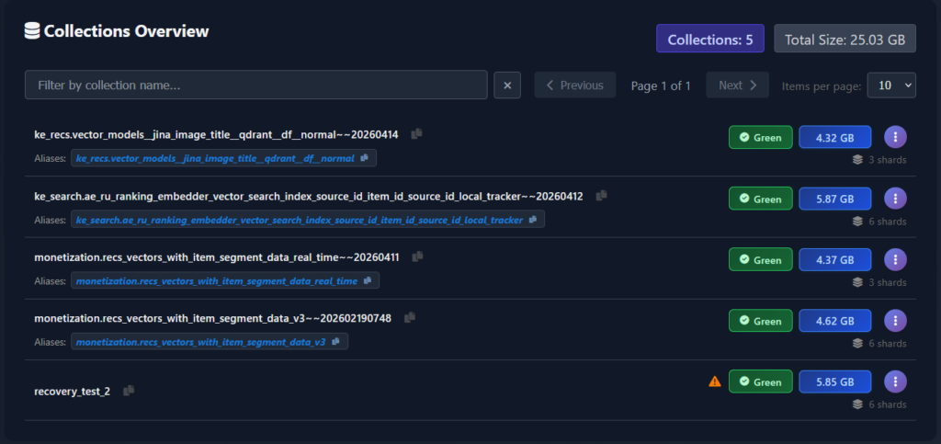Click the orange warning icon for recovery_test_2

click(714, 381)
